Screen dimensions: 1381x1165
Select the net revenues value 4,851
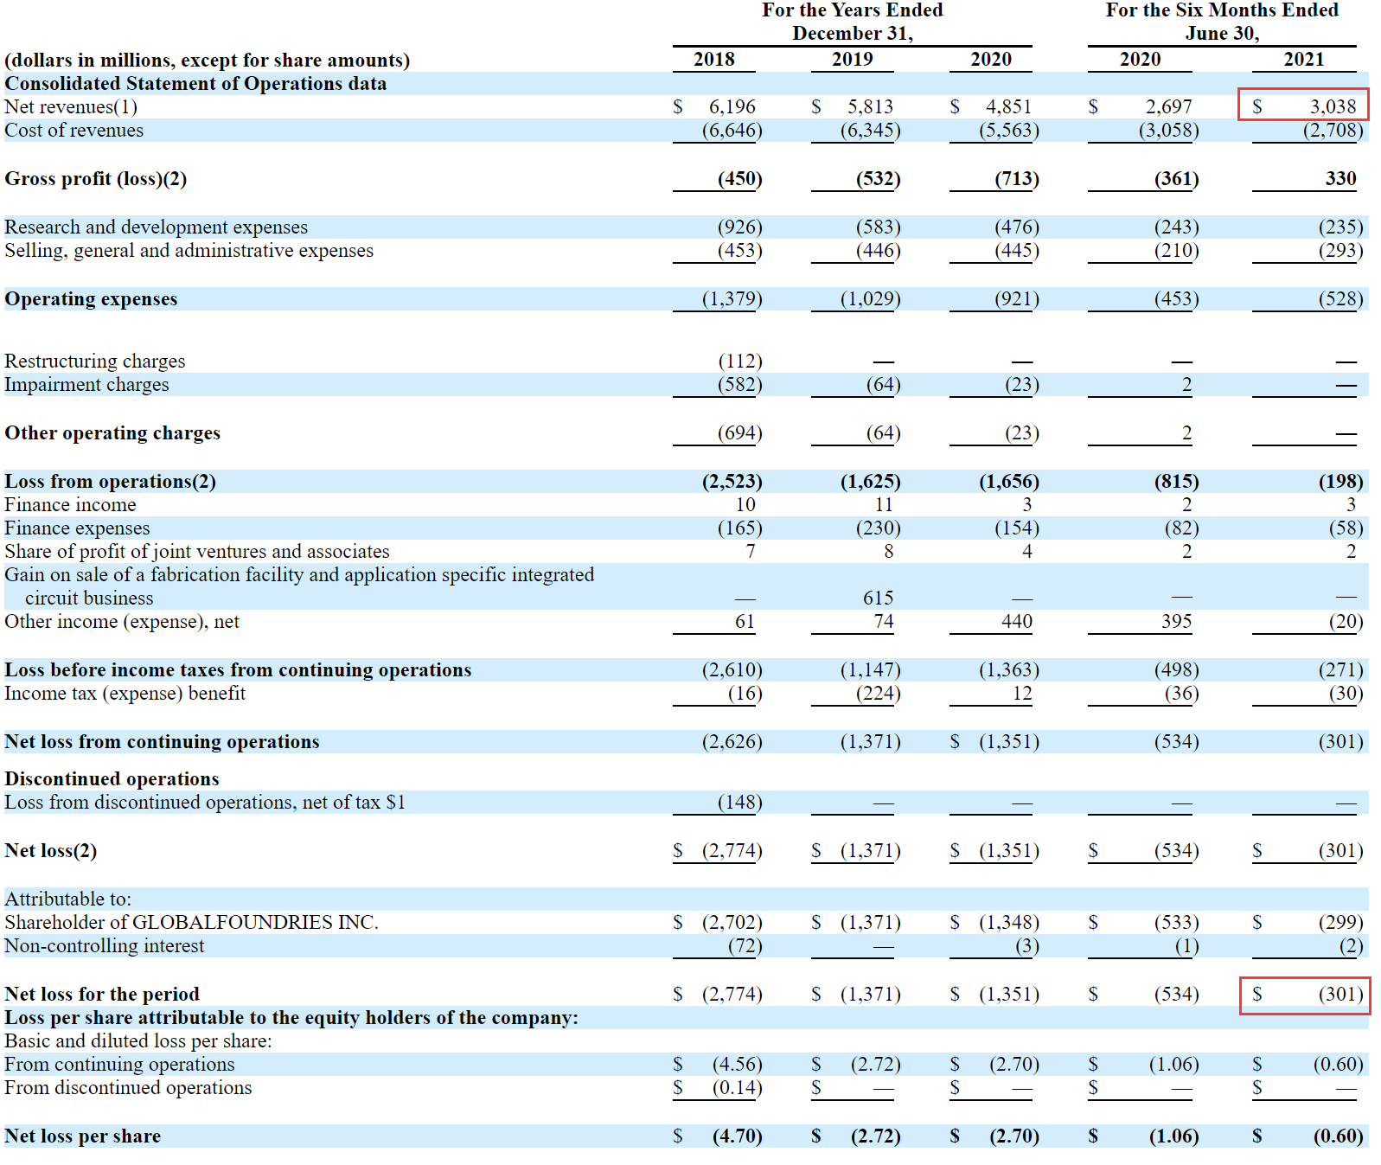[x=1009, y=106]
